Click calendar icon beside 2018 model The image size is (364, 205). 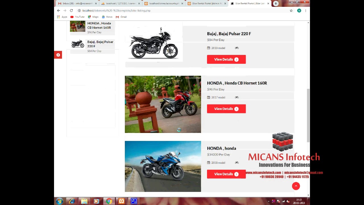pos(208,48)
